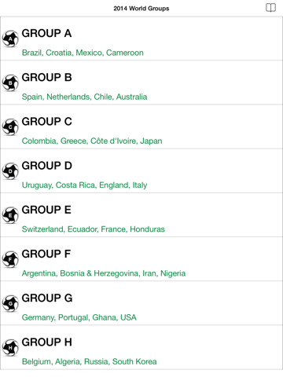Select Brazil, Croatia, Mexico, Cameroon teams text

[83, 53]
